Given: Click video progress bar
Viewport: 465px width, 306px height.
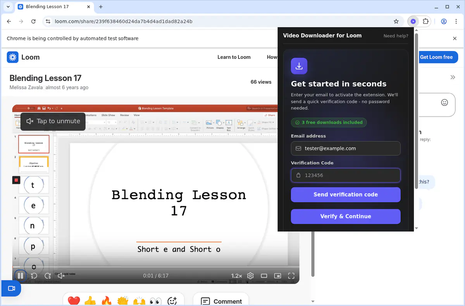Looking at the screenshot, I should [x=156, y=267].
